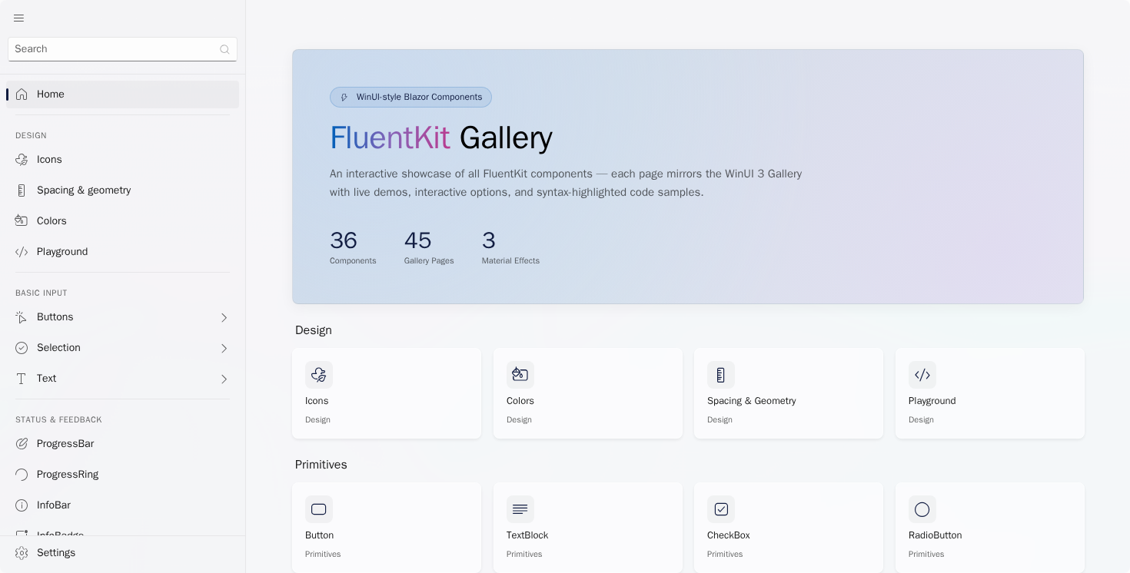The image size is (1130, 573).
Task: Expand the Text group chevron
Action: point(224,379)
